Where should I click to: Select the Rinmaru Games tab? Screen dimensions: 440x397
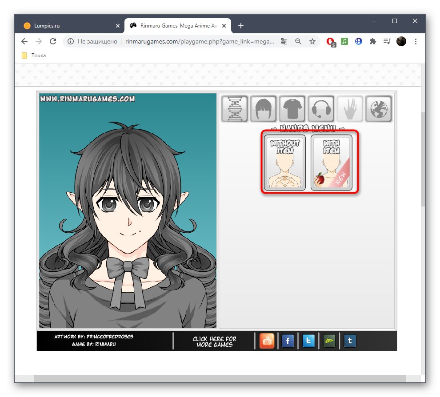(178, 26)
